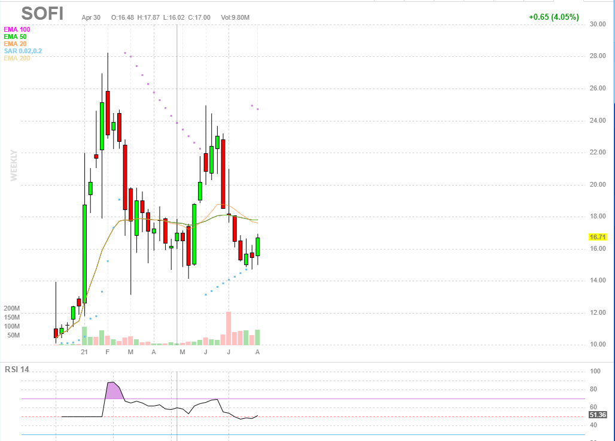Click the 30.00 price axis label

coord(598,25)
